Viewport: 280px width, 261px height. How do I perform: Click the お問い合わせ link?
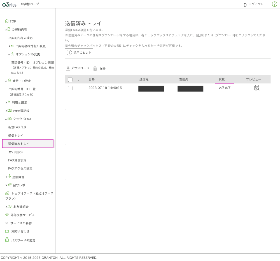[x=20, y=231]
